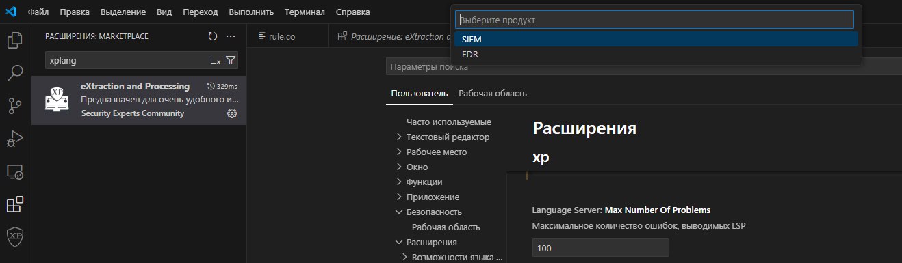This screenshot has width=902, height=263.
Task: Click the Language Server: Max Number Of Problems label
Action: pyautogui.click(x=621, y=210)
